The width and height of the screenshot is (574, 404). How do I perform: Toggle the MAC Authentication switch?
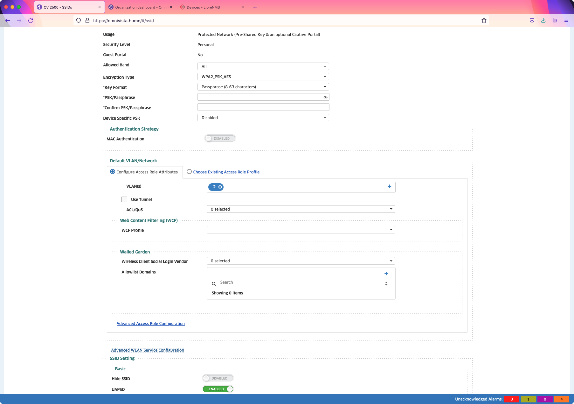tap(220, 138)
